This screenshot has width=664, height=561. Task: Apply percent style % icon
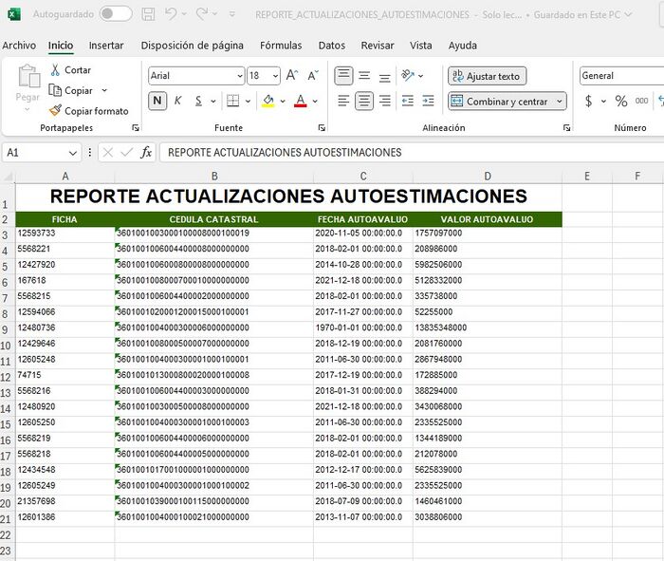point(620,101)
